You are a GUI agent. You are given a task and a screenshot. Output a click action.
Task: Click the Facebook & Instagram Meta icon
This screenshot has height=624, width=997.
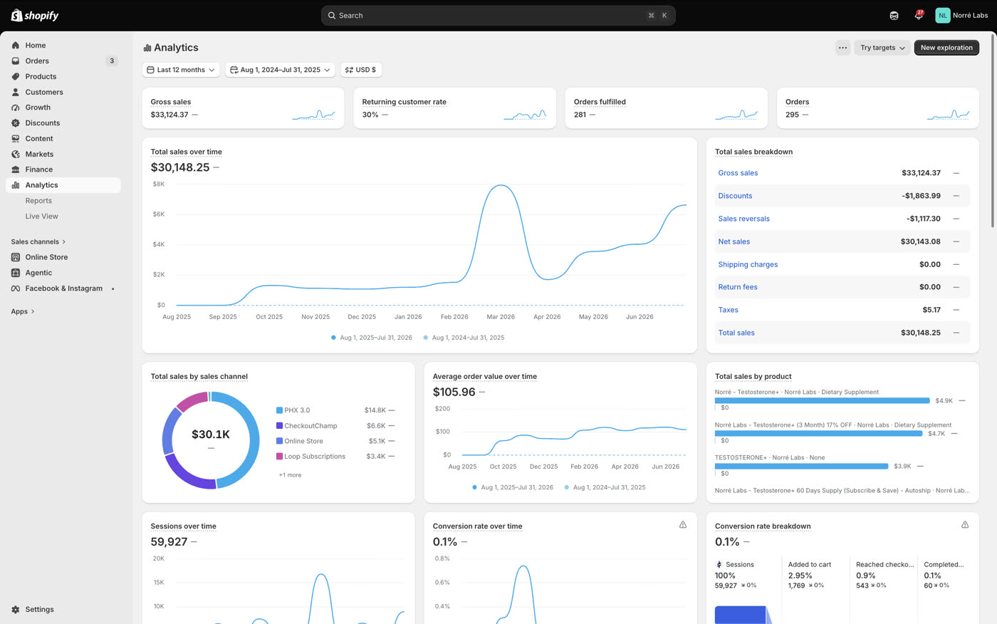pyautogui.click(x=16, y=288)
